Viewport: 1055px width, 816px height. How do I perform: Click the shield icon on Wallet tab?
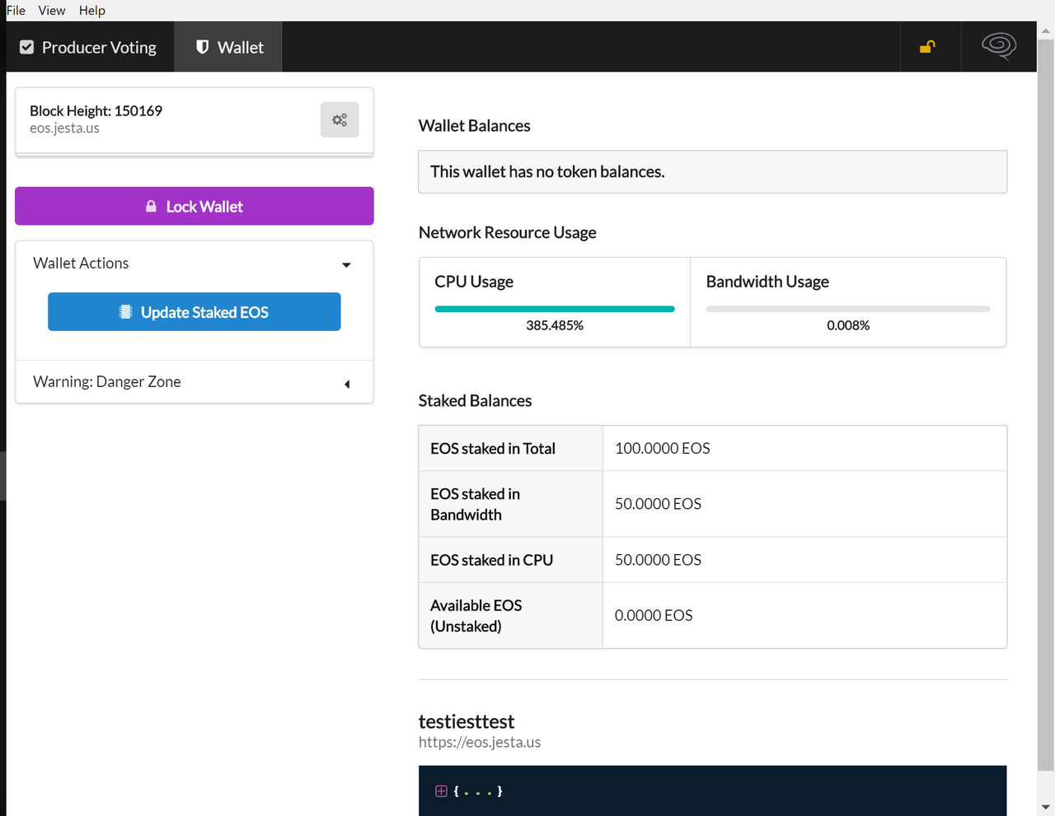click(x=202, y=48)
